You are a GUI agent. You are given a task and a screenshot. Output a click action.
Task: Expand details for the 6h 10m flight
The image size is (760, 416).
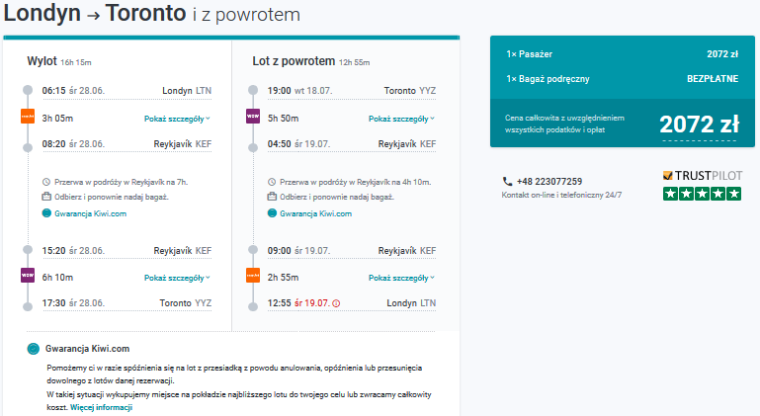177,278
